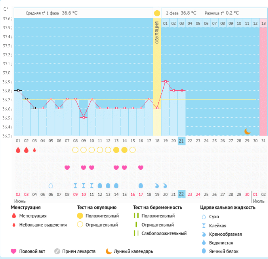Select highlighted cycle day 22 in bottom row
This screenshot has width=268, height=259.
click(x=182, y=194)
